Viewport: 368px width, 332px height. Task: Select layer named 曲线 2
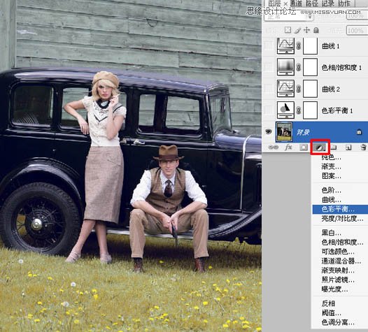[x=331, y=89]
